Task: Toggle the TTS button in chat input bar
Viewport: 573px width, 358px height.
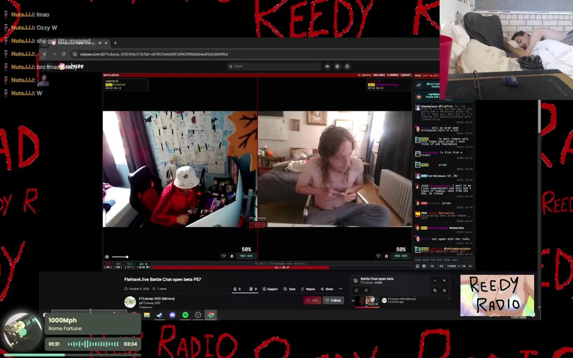Action: (432, 267)
